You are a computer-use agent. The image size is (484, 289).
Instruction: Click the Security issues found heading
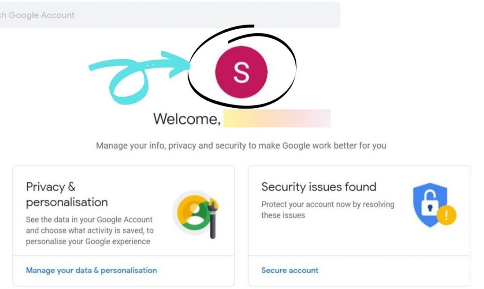(x=319, y=187)
